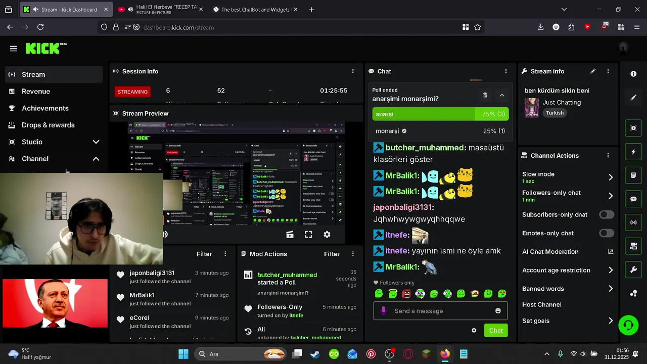Open Chat panel three-dot menu
Screen dimensions: 647x364
click(x=506, y=71)
